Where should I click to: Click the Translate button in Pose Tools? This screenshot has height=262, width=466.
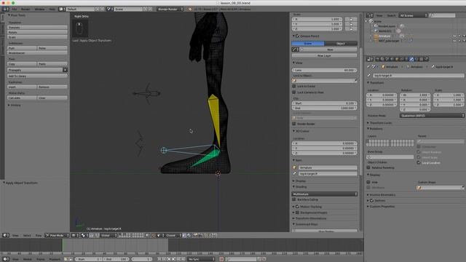[x=37, y=28]
